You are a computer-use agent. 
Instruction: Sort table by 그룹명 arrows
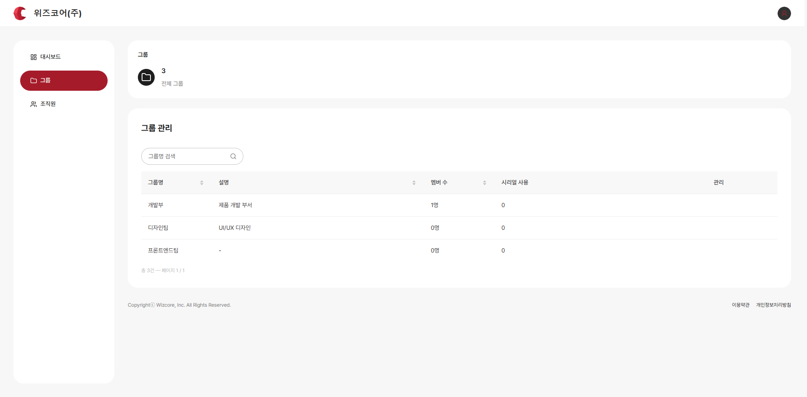(202, 183)
